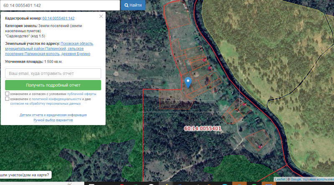This screenshot has height=185, width=334.
Task: Open the Leaflet attribution link
Action: coord(280,180)
